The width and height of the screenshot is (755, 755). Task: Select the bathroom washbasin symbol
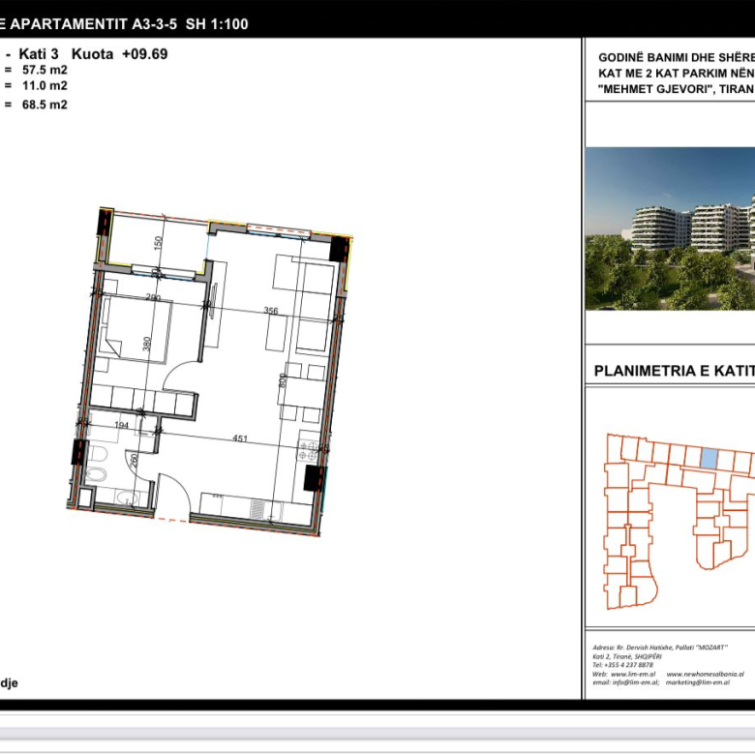126,498
